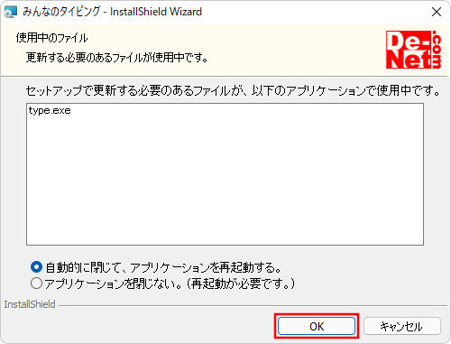Confirm the dialog with the OK button
The image size is (451, 344).
click(x=317, y=326)
